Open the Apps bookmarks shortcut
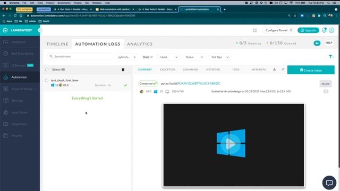 [x=7, y=21]
